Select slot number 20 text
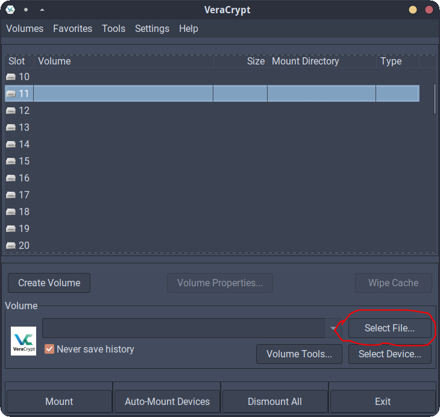This screenshot has height=417, width=440. pyautogui.click(x=24, y=245)
